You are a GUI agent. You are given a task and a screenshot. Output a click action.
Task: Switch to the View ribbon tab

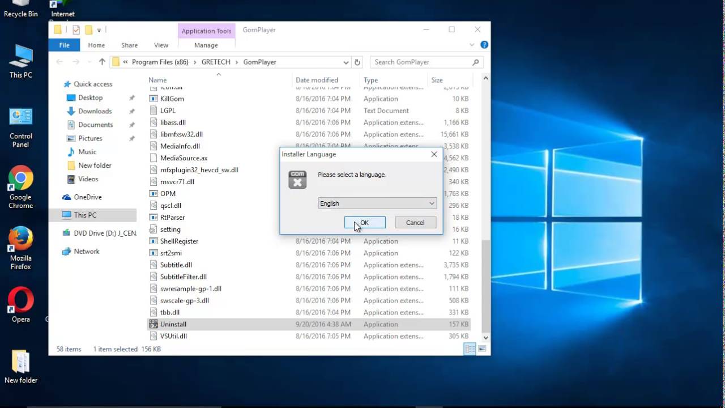click(x=161, y=45)
